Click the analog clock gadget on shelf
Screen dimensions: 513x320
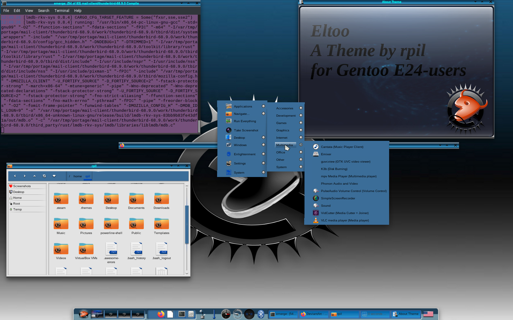coord(238,314)
